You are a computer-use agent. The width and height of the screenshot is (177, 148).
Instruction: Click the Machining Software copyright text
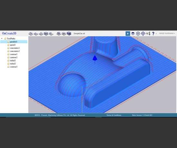click(60, 115)
